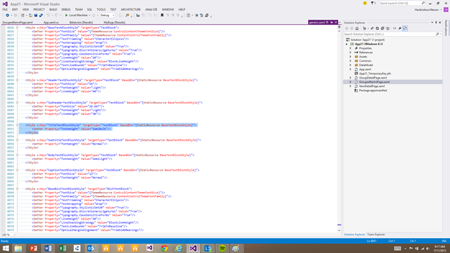This screenshot has height=253, width=450.
Task: Expand the Assets folder
Action: pos(350,57)
